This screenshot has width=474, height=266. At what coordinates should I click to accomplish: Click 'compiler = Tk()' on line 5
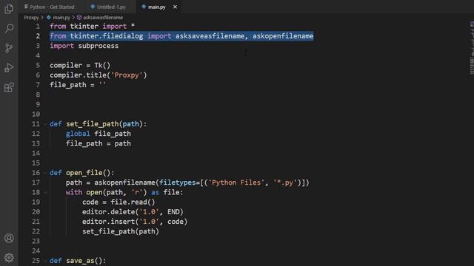80,66
